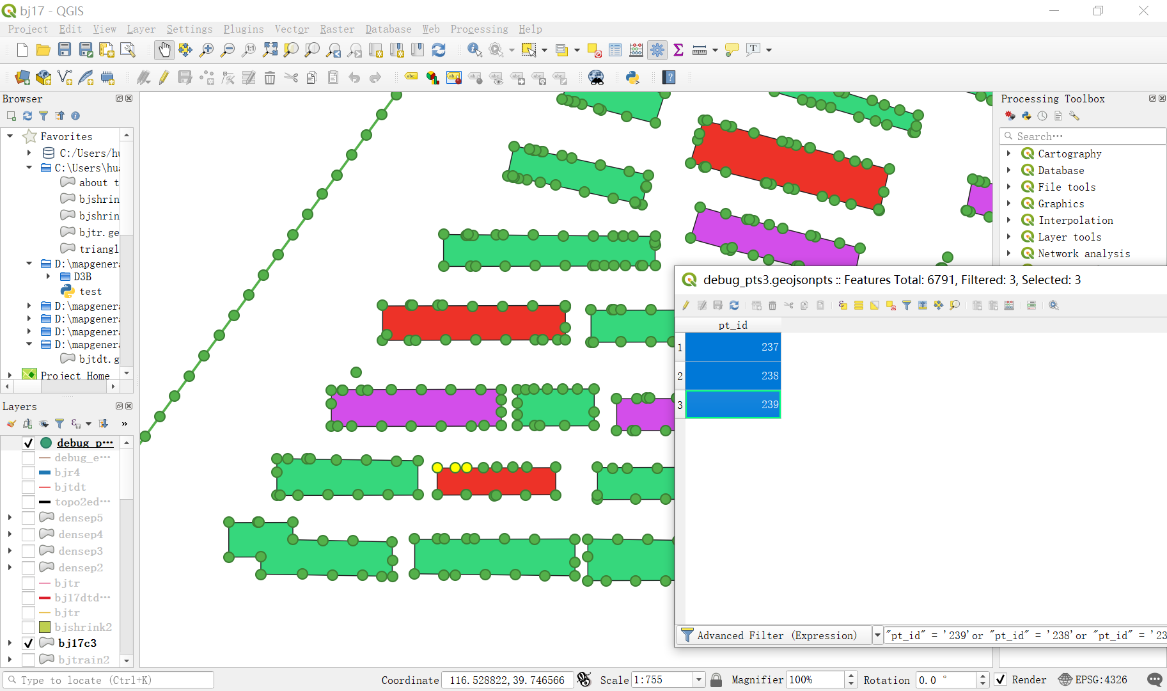Viewport: 1167px width, 691px height.
Task: Click in the Scale input field
Action: (x=662, y=680)
